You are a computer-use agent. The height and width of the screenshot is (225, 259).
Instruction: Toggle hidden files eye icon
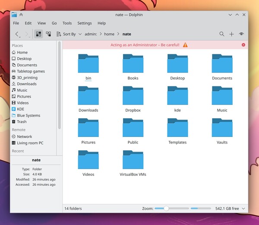tap(241, 34)
